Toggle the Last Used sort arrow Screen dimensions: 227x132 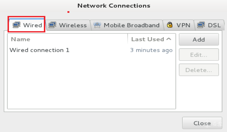pos(169,39)
